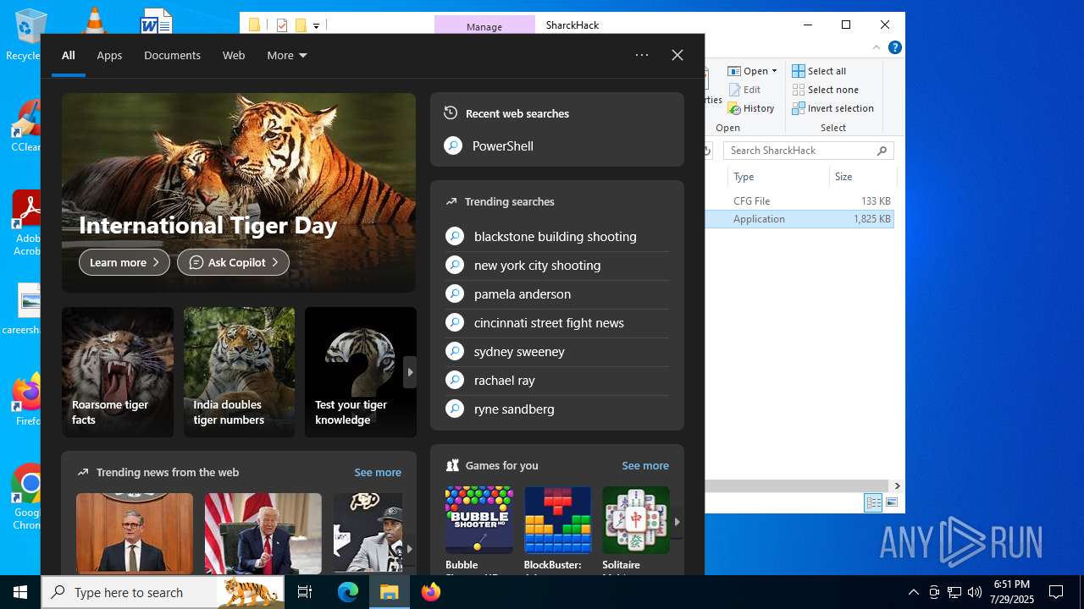Image resolution: width=1084 pixels, height=609 pixels.
Task: Advance the games carousel arrow
Action: [x=677, y=522]
